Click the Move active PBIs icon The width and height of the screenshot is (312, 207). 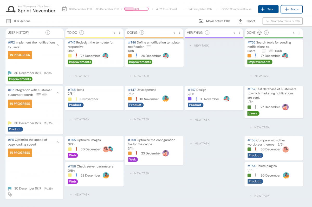pos(200,21)
